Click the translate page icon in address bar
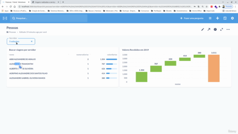Viewport: 238px width, 134px height. click(x=199, y=7)
